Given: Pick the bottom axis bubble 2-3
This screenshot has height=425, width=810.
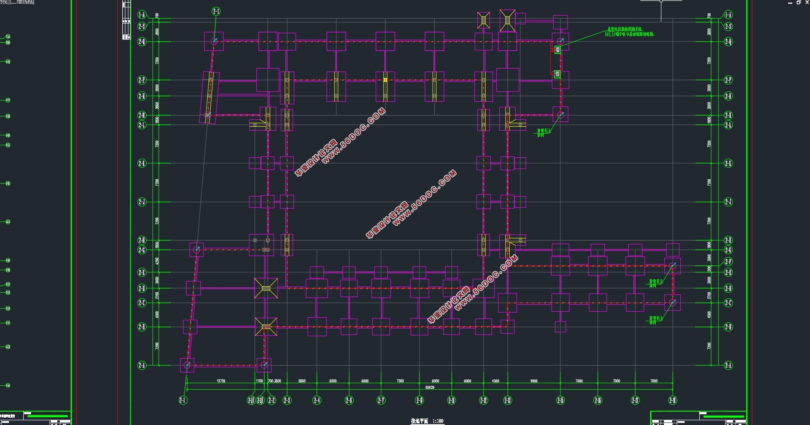Looking at the screenshot, I should point(287,400).
